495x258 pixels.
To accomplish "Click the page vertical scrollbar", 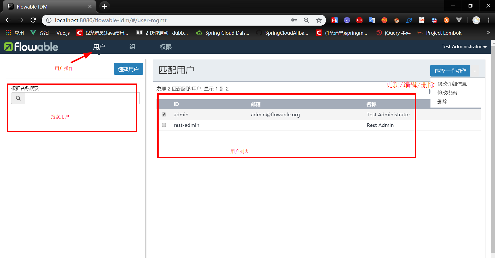I will click(x=493, y=150).
